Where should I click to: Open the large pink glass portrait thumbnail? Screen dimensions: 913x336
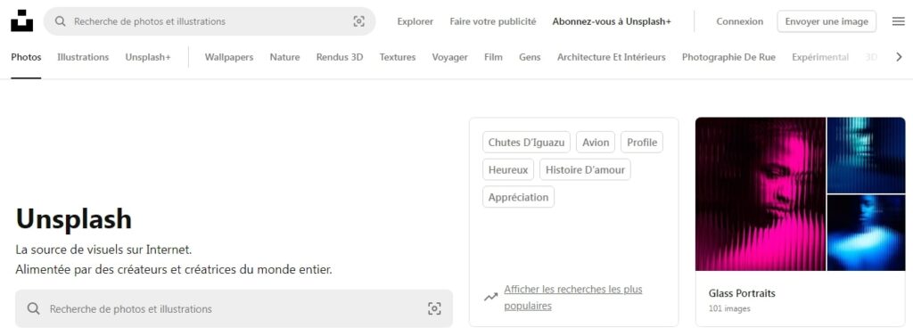[x=761, y=194]
